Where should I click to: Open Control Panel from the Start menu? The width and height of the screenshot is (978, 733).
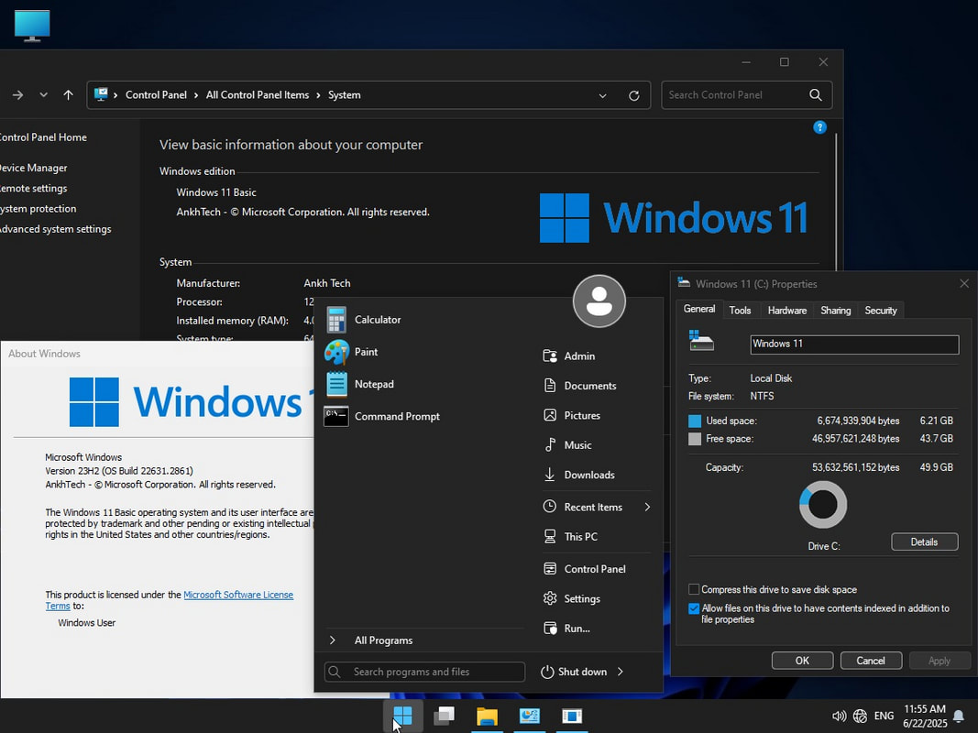click(x=585, y=569)
